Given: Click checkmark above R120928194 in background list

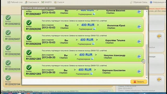Looking at the screenshot, I should [x=8, y=78].
